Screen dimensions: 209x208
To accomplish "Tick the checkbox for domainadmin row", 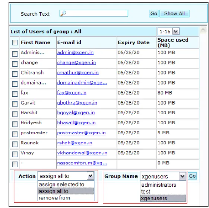I will click(15, 84).
